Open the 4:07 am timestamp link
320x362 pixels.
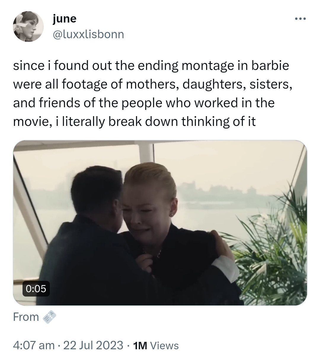[x=34, y=345]
